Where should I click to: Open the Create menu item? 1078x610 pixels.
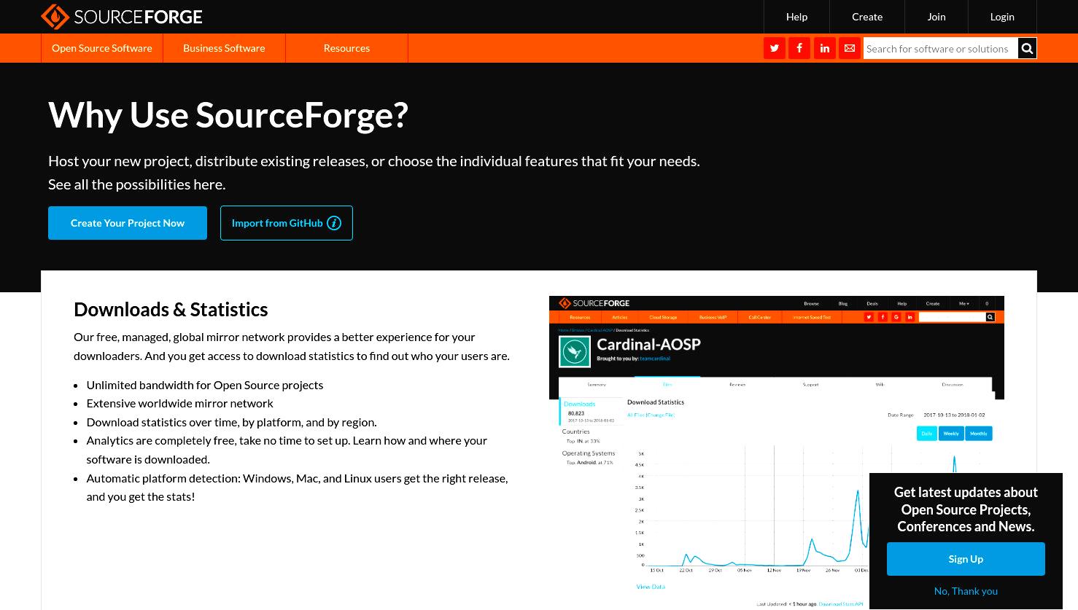867,17
